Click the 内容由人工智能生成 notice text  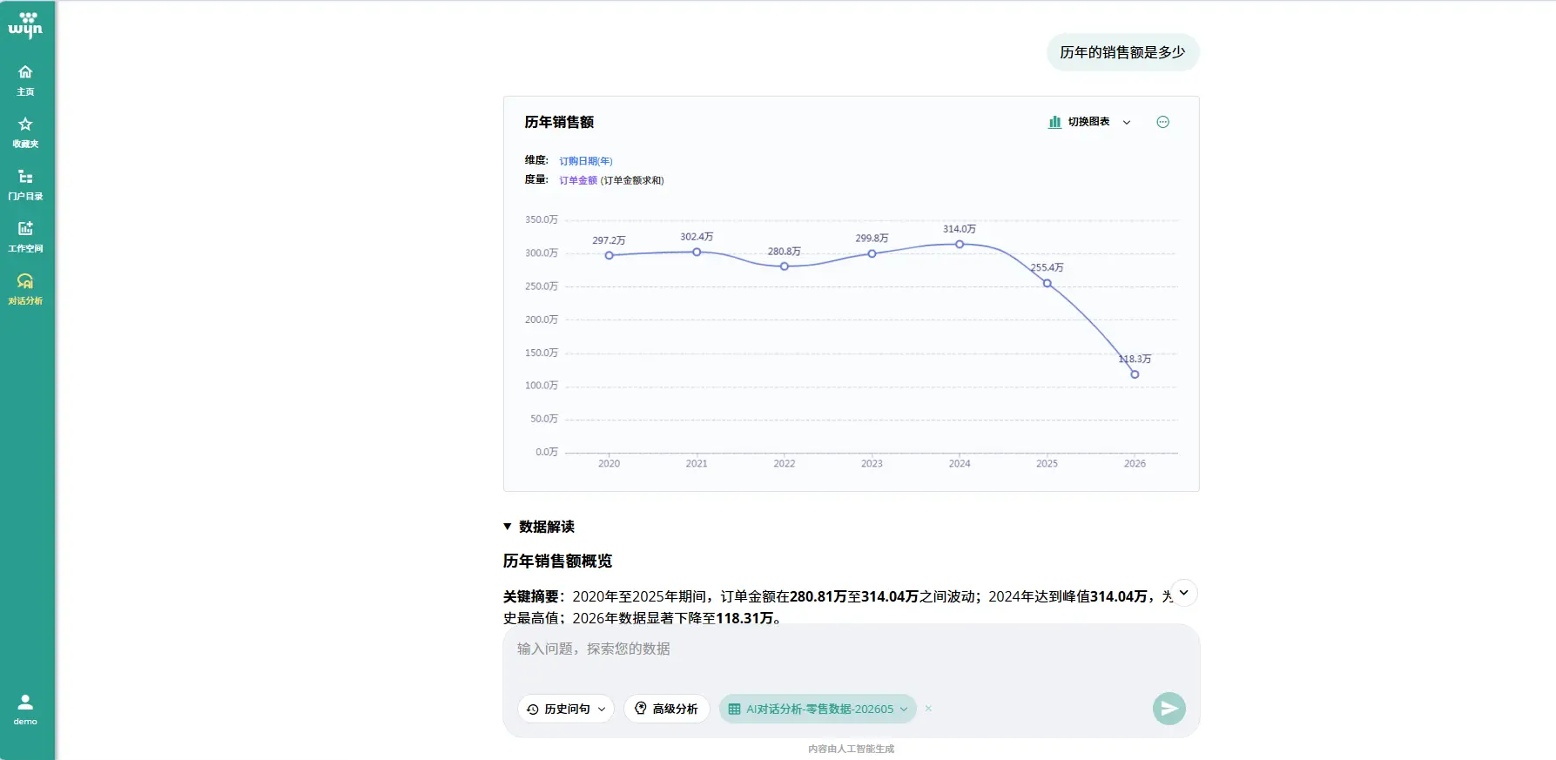click(851, 749)
